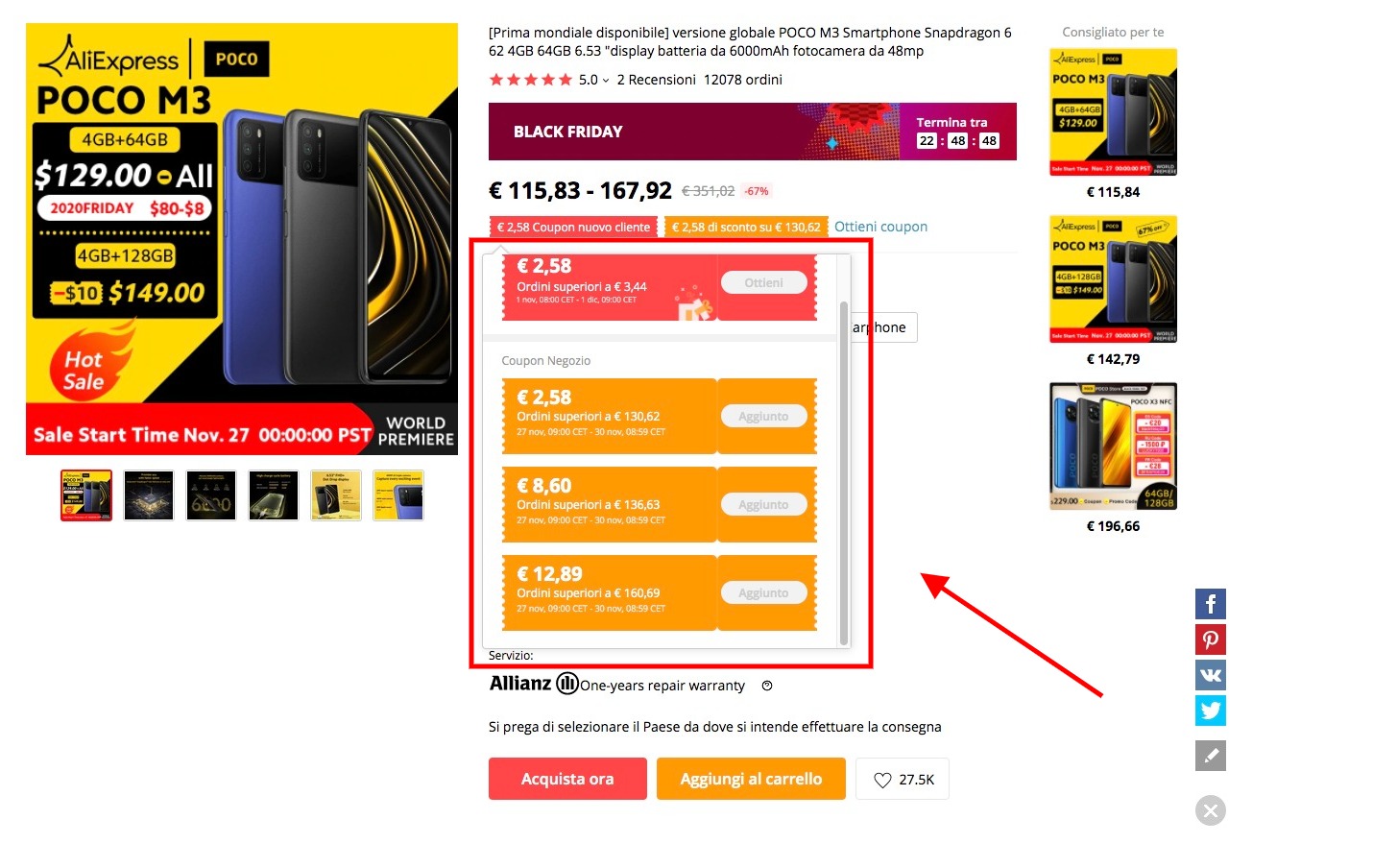Viewport: 1397px width, 844px height.
Task: Click the coupon popup scrollbar
Action: (x=844, y=473)
